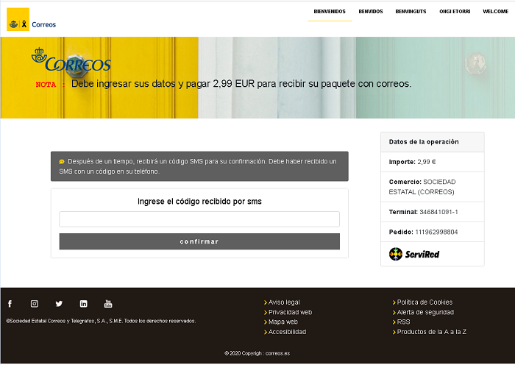Viewport: 515px width, 365px height.
Task: Go to Política de Cookies link
Action: pyautogui.click(x=425, y=302)
